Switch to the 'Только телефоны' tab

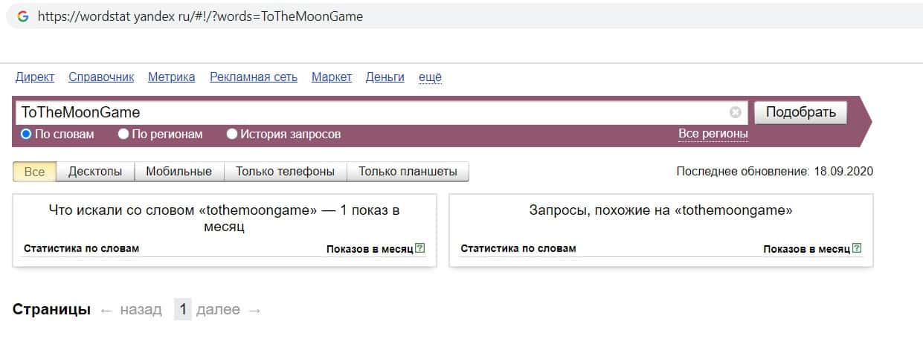click(285, 172)
